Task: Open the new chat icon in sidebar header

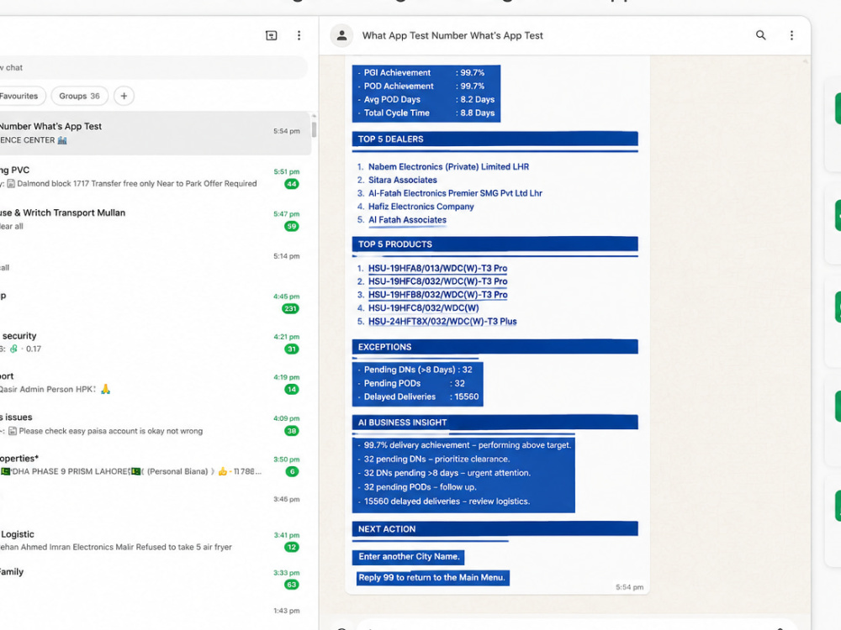Action: pos(272,35)
